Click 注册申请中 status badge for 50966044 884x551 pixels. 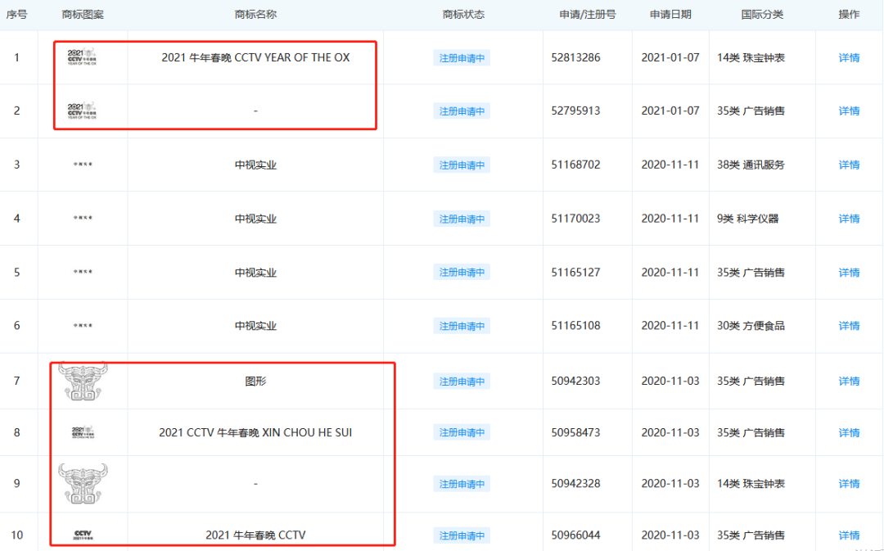pos(462,535)
